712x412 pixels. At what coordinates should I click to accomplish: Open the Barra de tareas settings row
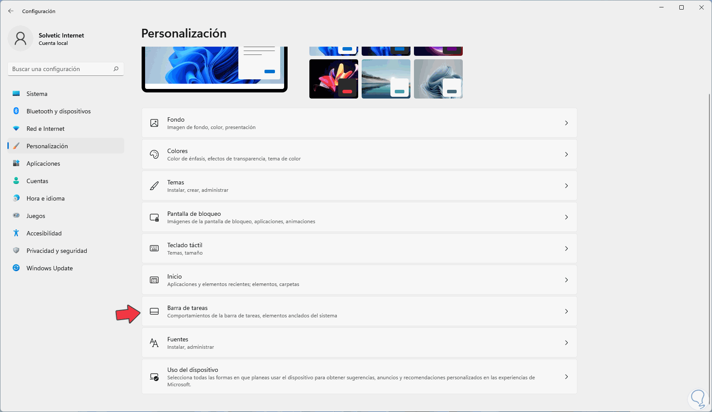click(359, 311)
